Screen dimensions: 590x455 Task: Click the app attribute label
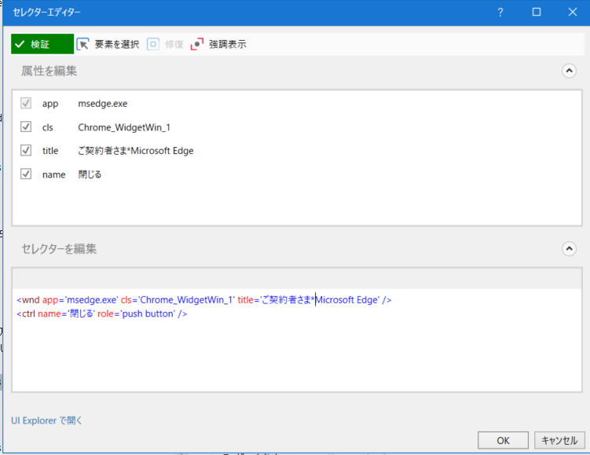(50, 104)
